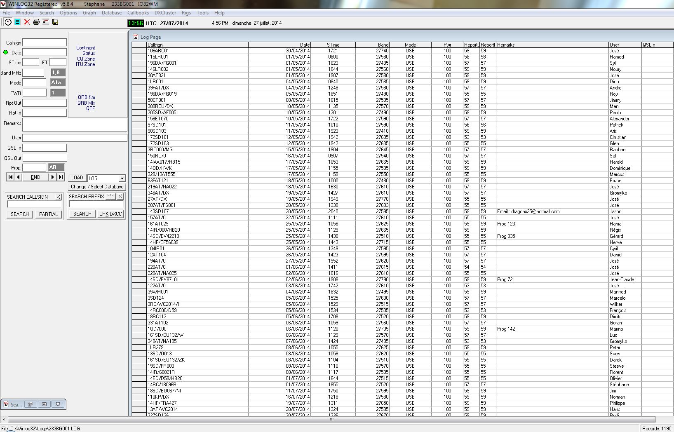Close the minimized Sea... window
This screenshot has height=432, width=674.
coord(58,404)
